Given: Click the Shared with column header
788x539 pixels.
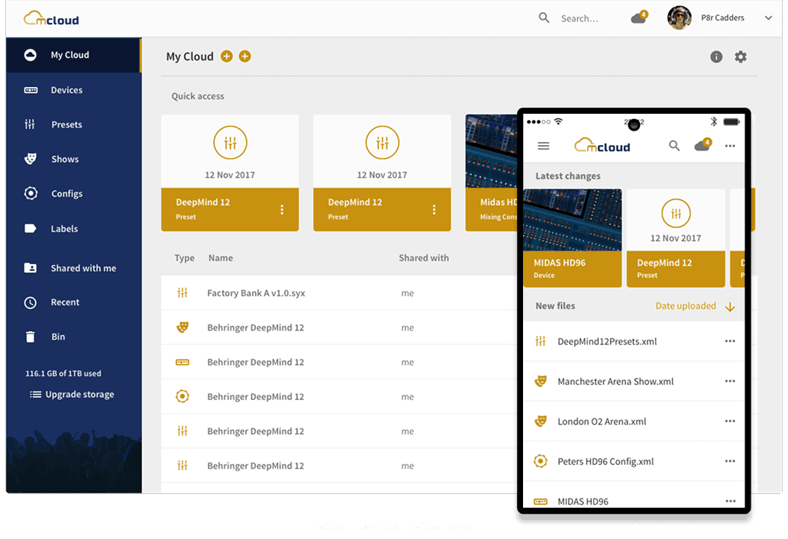Looking at the screenshot, I should [x=424, y=258].
